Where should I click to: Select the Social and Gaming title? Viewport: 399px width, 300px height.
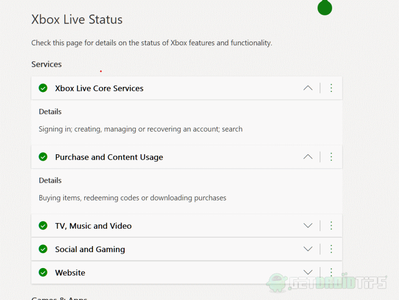point(90,249)
